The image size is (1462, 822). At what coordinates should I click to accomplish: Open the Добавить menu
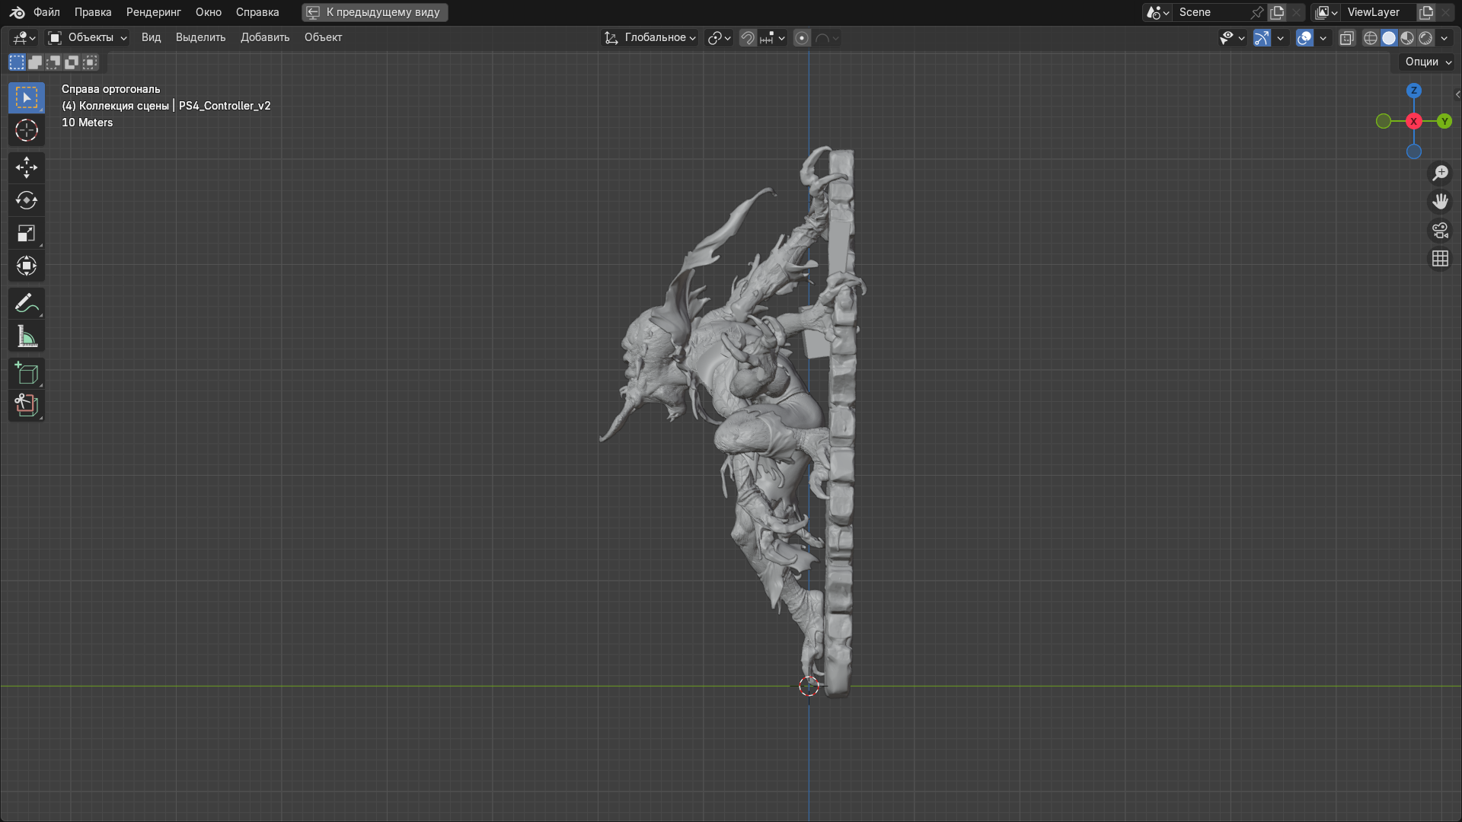265,37
